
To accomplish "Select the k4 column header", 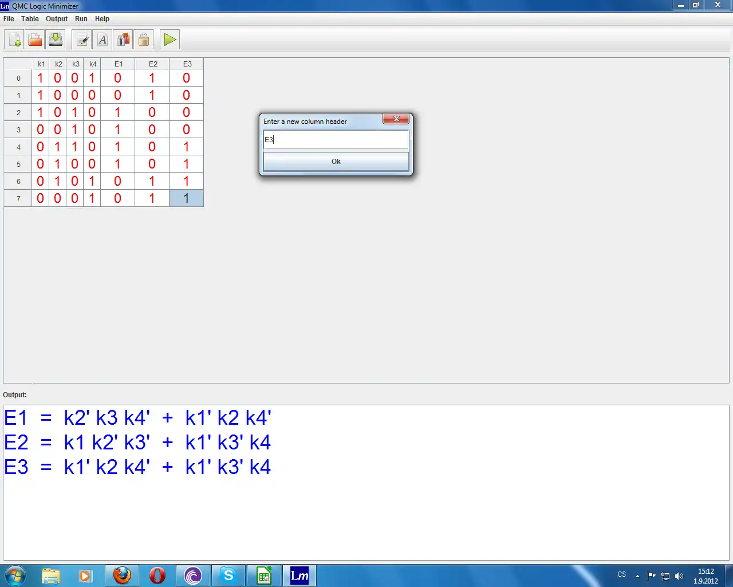I will [92, 64].
